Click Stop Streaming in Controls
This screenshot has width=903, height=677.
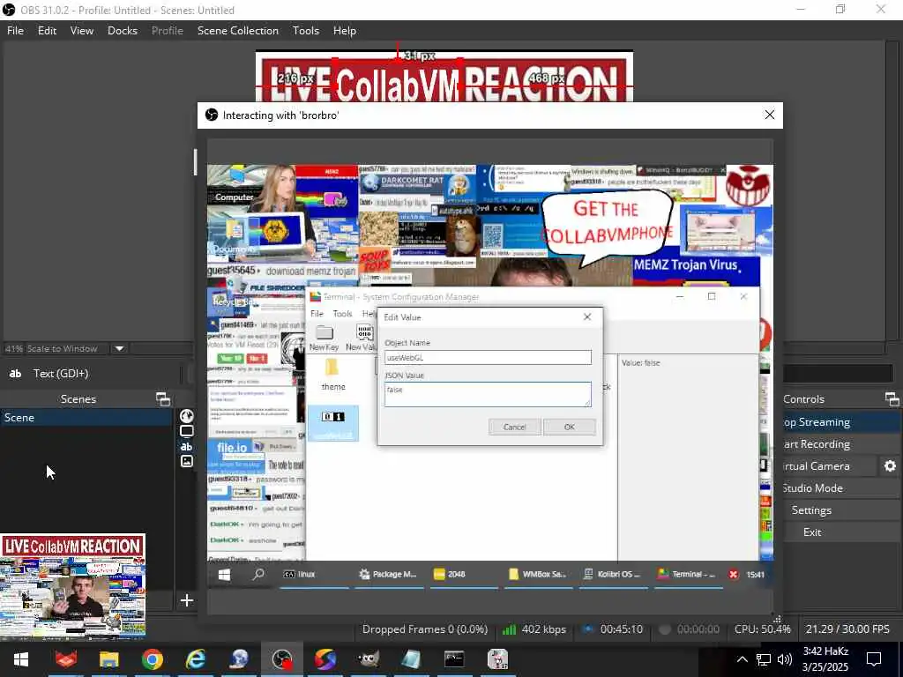pyautogui.click(x=840, y=422)
